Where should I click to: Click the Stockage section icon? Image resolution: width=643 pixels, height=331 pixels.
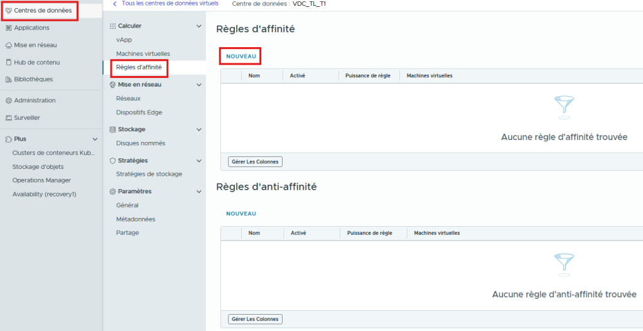click(x=112, y=129)
